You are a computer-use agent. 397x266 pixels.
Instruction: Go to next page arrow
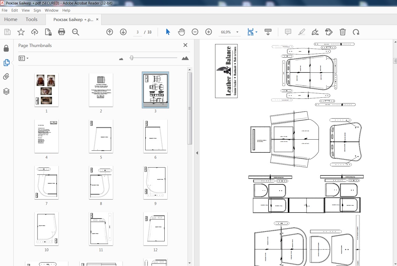pyautogui.click(x=123, y=32)
